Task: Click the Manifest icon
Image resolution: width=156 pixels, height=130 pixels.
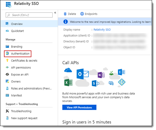Action: [x=7, y=95]
